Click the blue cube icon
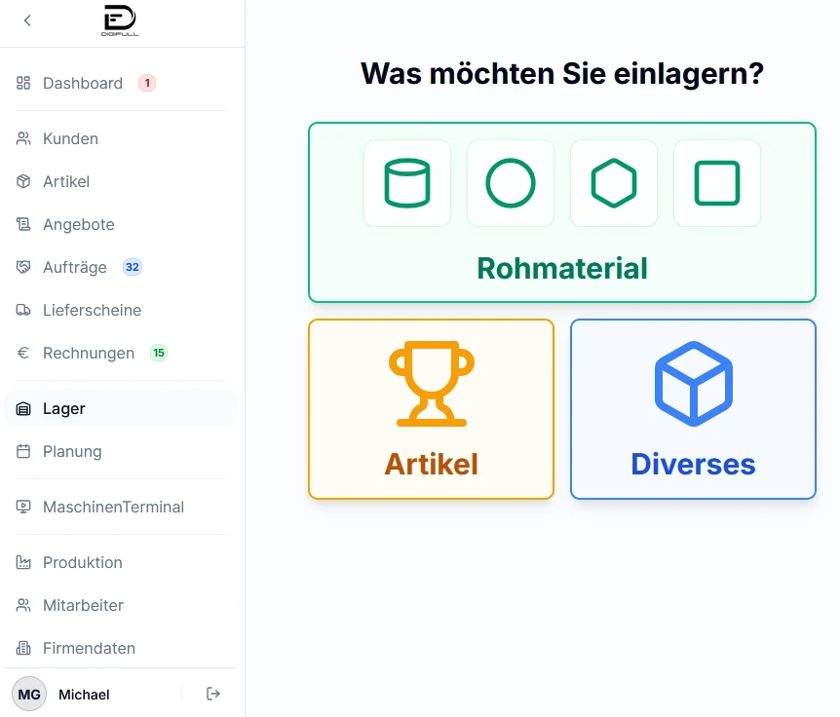Screen dimensions: 840x717 point(694,384)
